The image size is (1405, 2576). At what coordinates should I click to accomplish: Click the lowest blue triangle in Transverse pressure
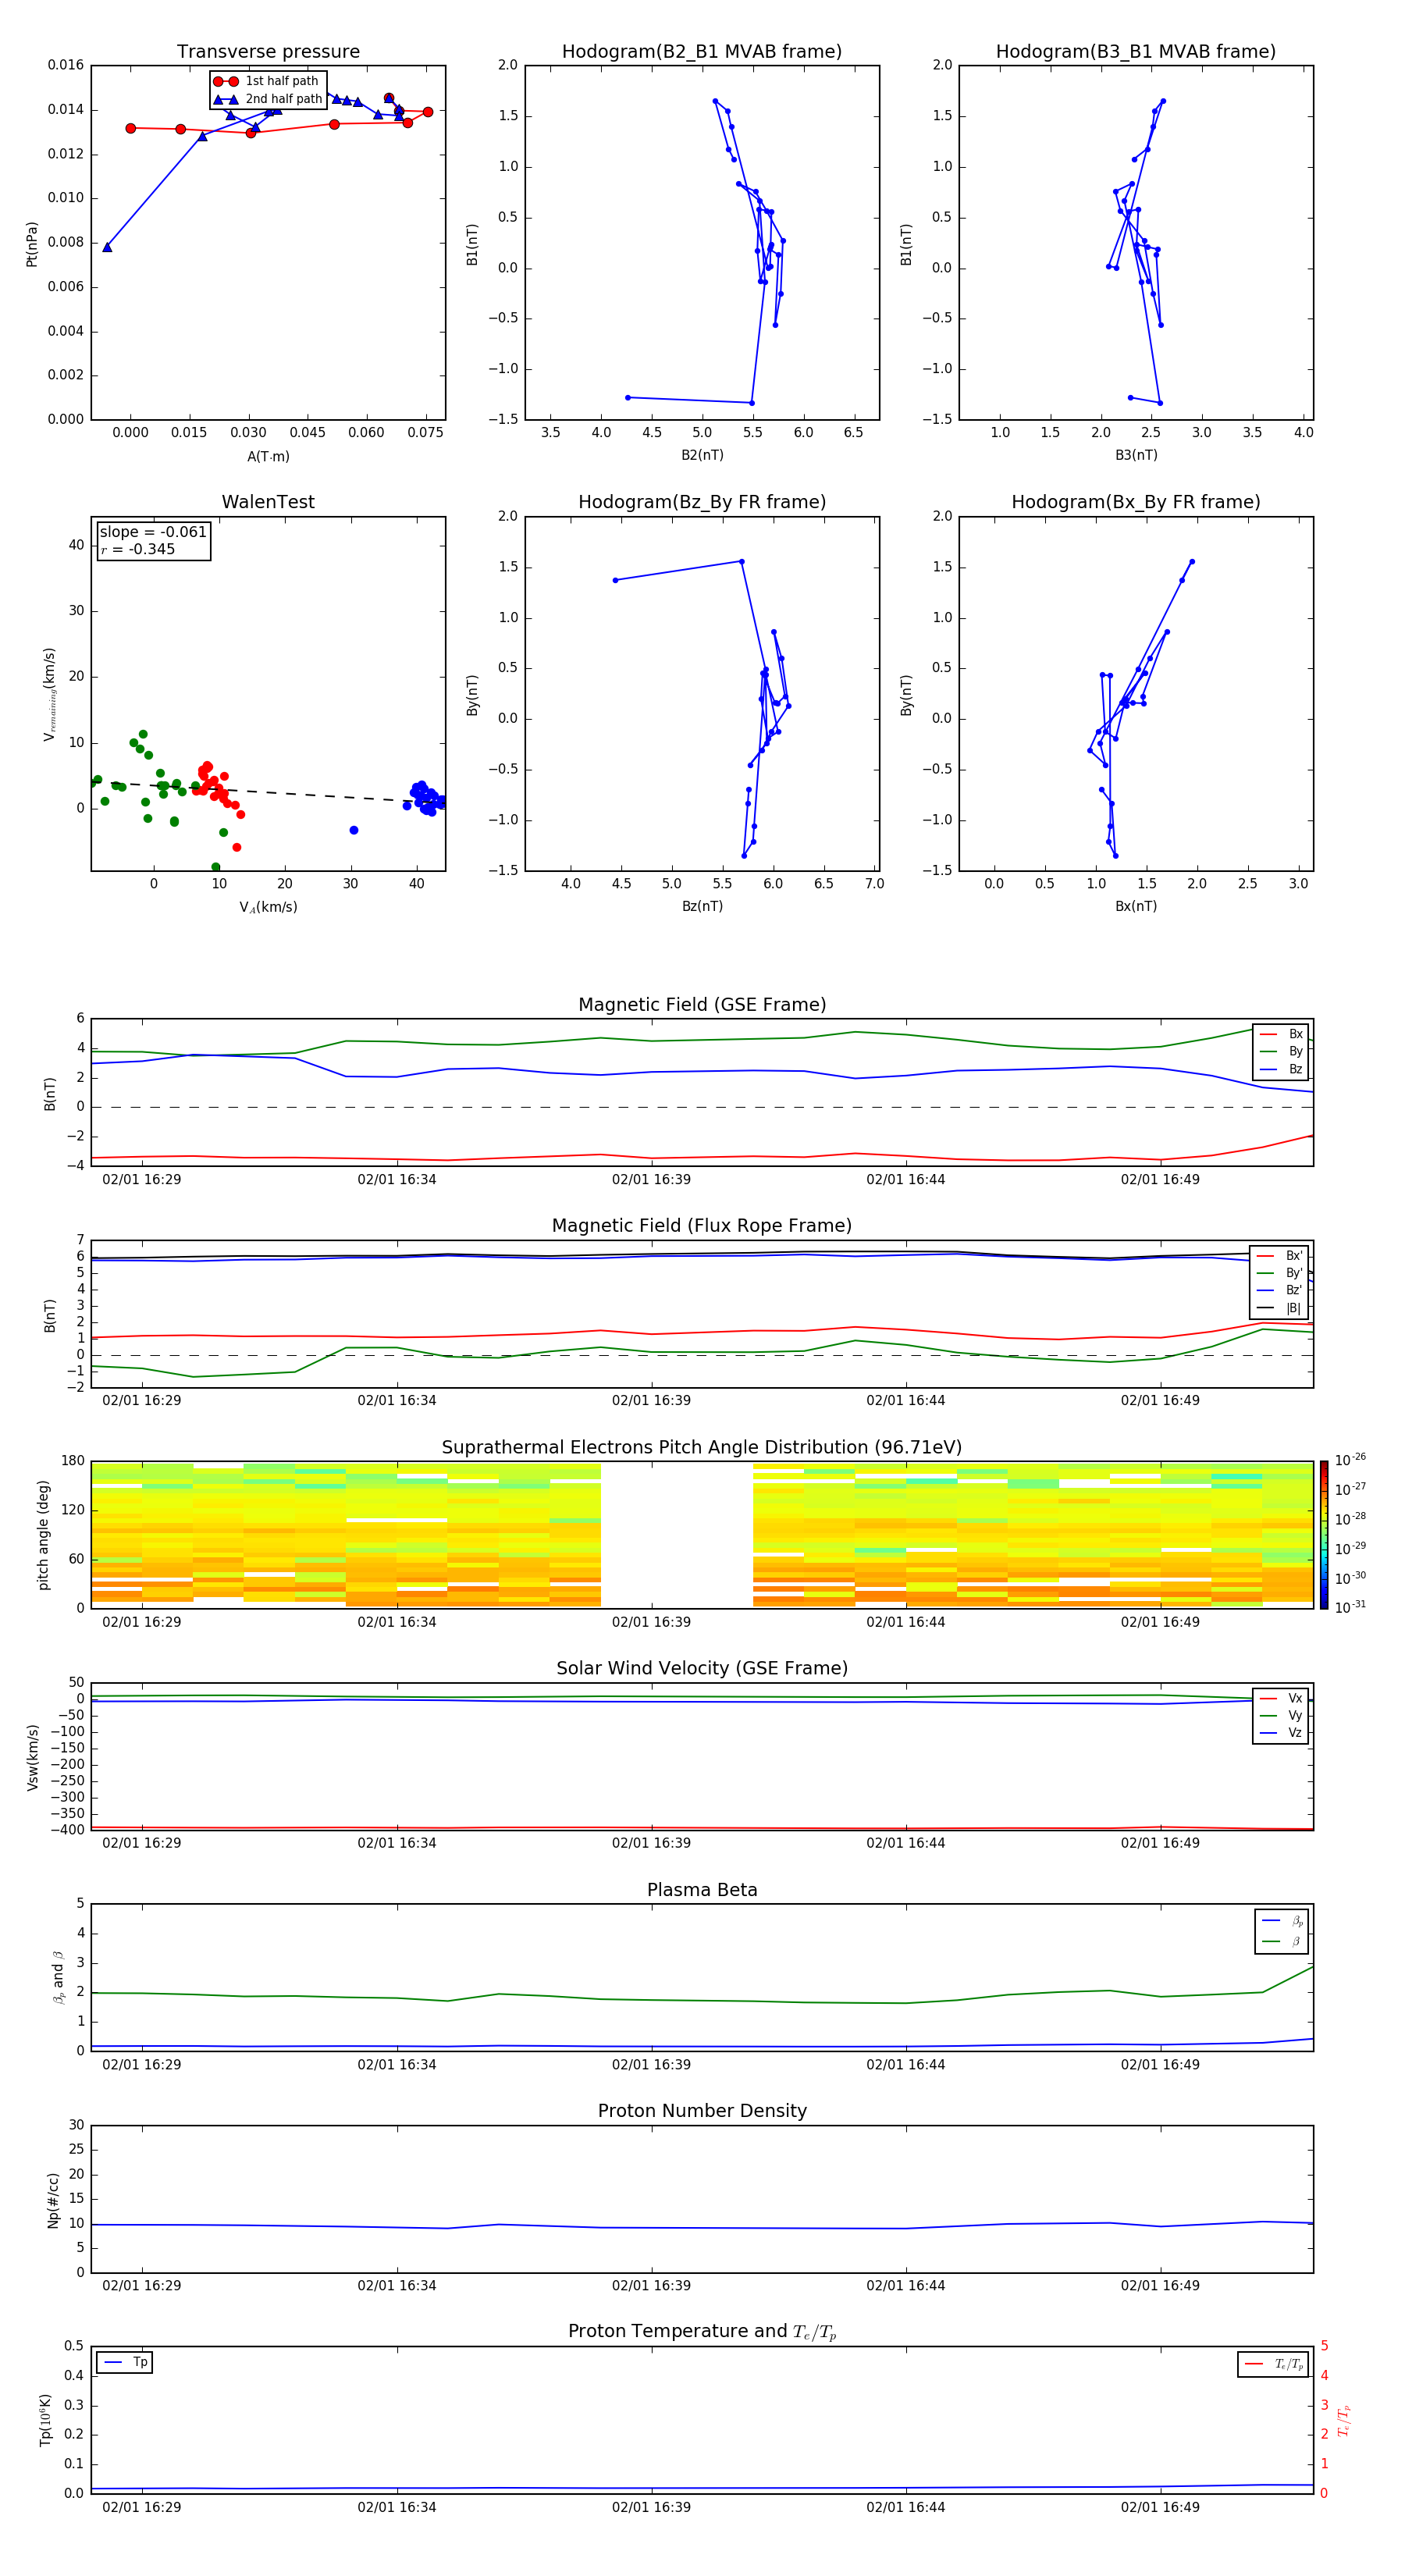tap(107, 247)
